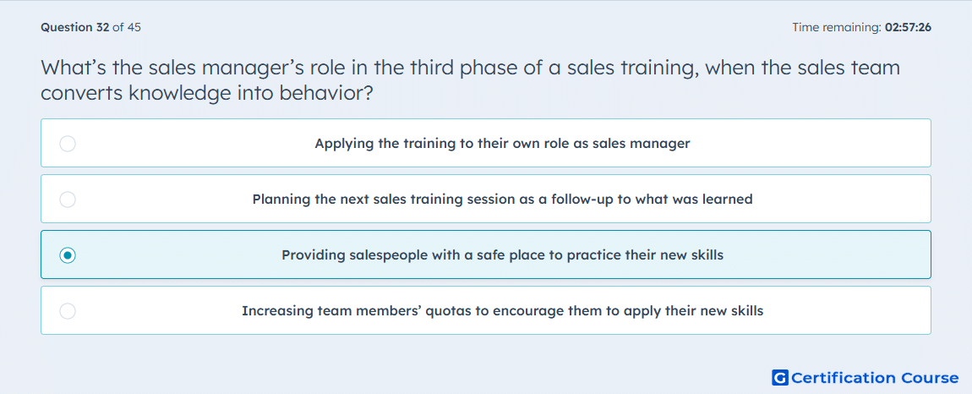
Task: Click the of 45 total count text
Action: [127, 27]
